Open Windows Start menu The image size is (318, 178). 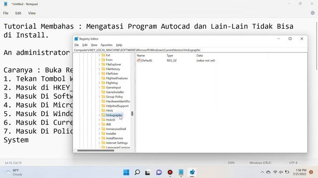pyautogui.click(x=126, y=172)
